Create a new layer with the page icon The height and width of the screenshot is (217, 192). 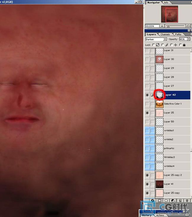(180, 201)
